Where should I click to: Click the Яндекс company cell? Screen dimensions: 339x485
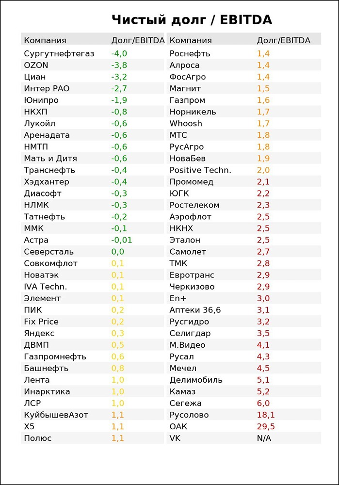pyautogui.click(x=39, y=333)
